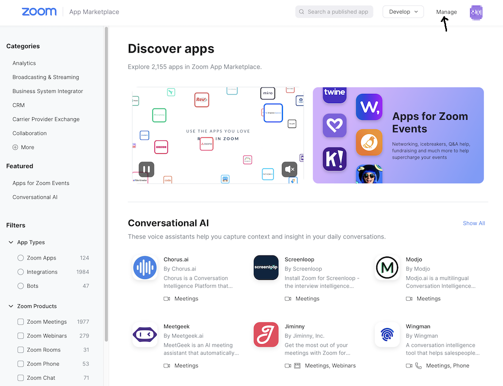This screenshot has width=503, height=386.
Task: Click the Chorus.ai app icon
Action: tap(145, 267)
